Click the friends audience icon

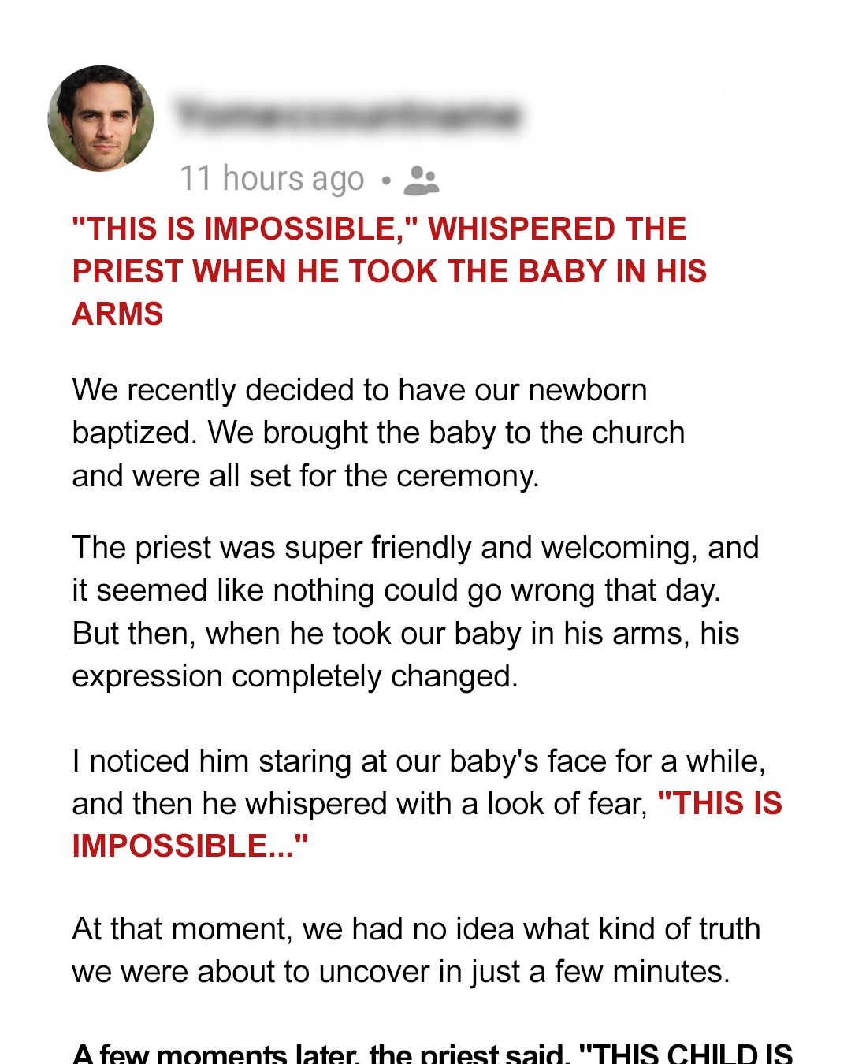421,180
